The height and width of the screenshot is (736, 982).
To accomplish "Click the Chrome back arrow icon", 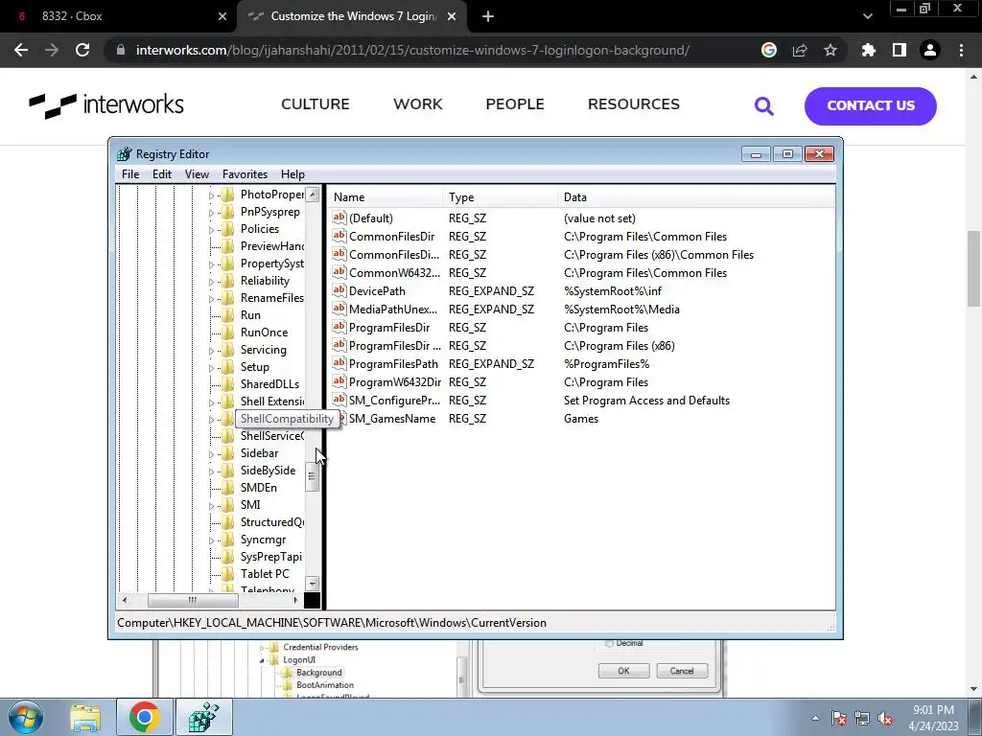I will [x=21, y=50].
